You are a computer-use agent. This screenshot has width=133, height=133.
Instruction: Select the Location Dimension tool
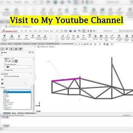pyautogui.click(x=12, y=37)
